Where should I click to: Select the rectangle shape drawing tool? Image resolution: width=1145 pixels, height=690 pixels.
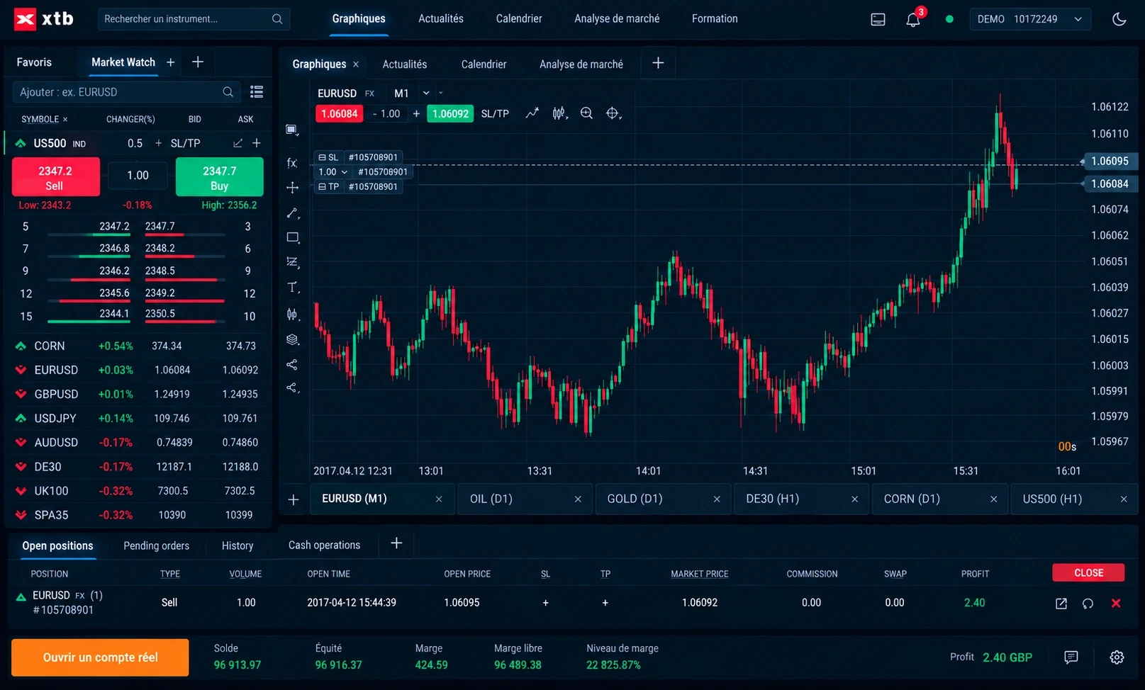click(x=292, y=237)
